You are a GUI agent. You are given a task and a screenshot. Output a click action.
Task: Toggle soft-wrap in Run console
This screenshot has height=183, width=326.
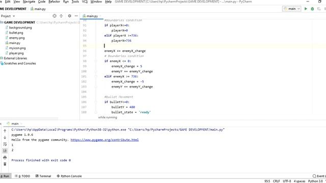click(x=5, y=144)
